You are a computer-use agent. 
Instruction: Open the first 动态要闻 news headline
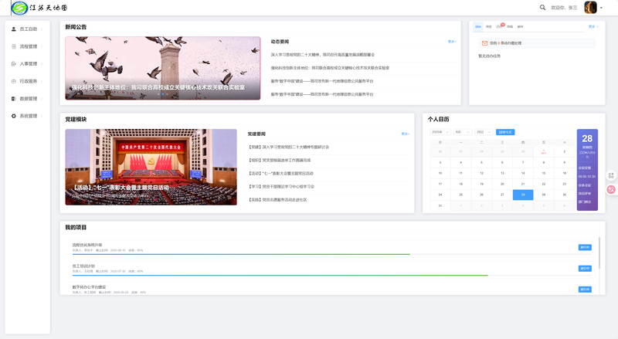tap(322, 55)
